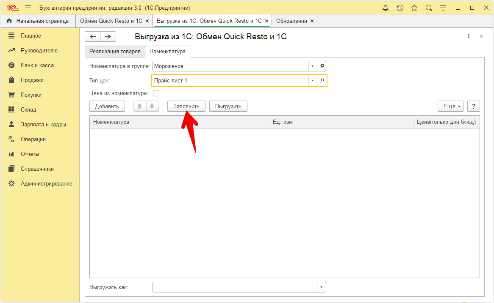
Task: Toggle the Цена из номенклатуры checkbox
Action: coord(156,93)
